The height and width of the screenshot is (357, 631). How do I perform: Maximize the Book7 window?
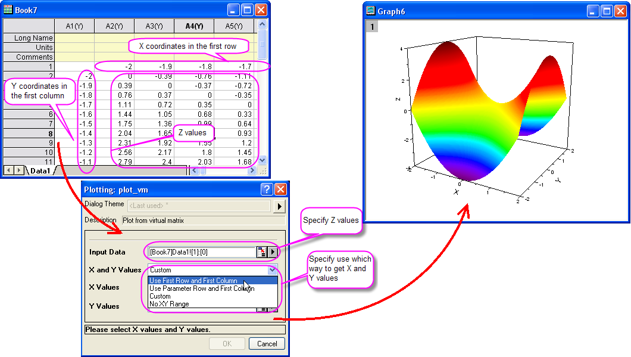(247, 10)
